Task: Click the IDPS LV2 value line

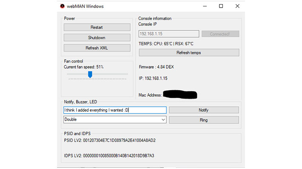Action: [x=109, y=155]
